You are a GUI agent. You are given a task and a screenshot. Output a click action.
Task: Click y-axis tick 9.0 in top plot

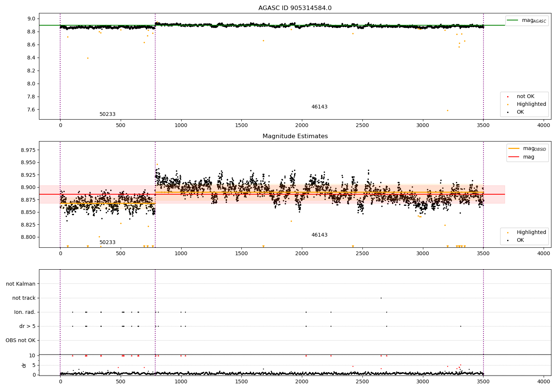[x=31, y=19]
